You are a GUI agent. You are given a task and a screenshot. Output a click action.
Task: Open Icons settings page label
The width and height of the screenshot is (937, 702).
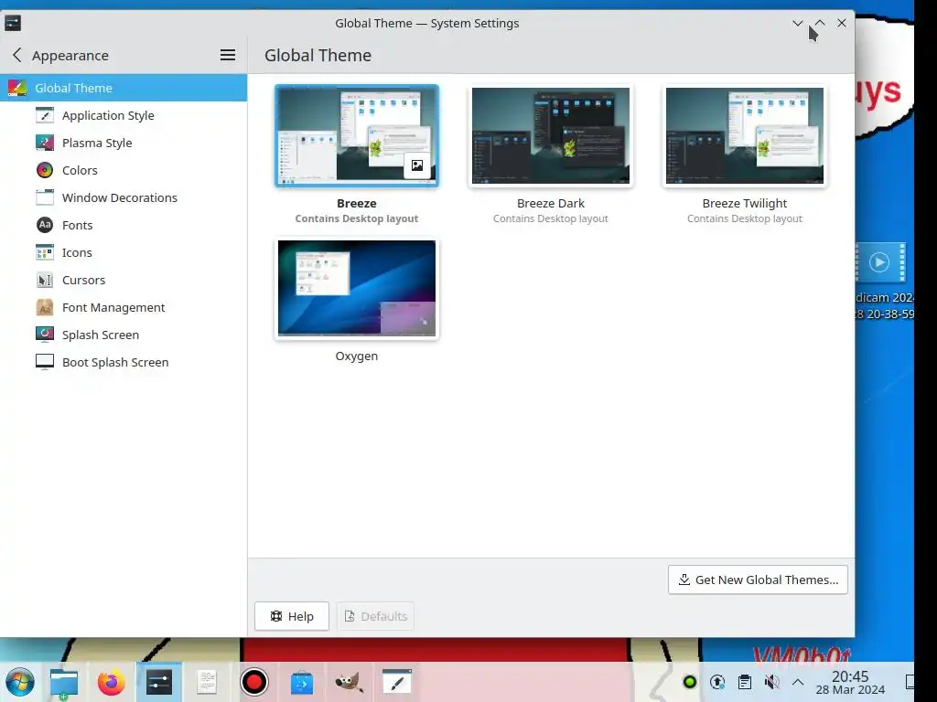[x=77, y=252]
